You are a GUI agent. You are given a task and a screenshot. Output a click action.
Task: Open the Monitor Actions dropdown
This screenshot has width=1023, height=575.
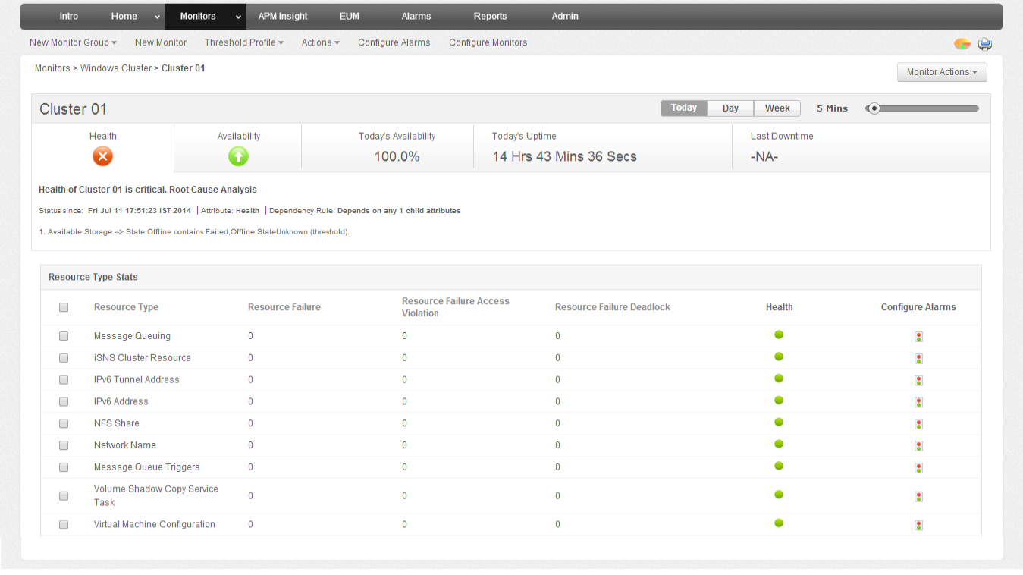(942, 72)
